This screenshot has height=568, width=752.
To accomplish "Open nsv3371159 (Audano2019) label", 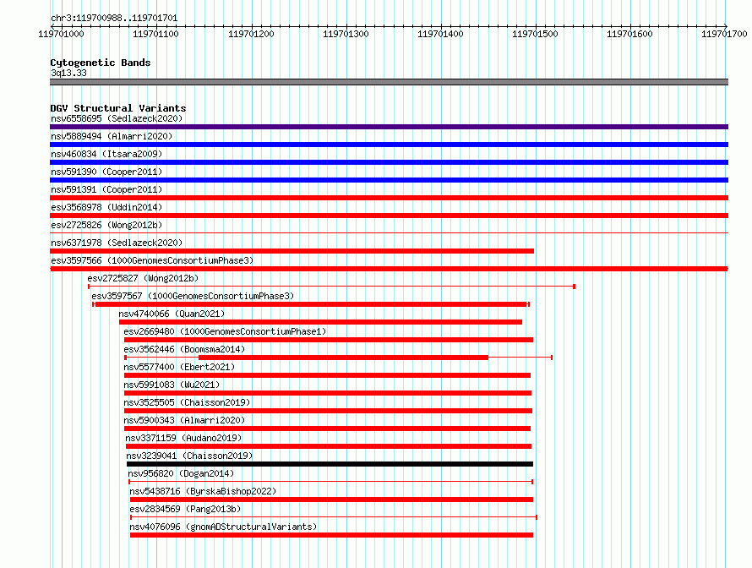I will (183, 438).
